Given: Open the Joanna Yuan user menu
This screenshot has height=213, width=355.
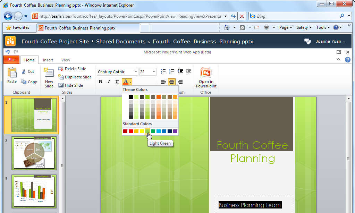Looking at the screenshot, I should coord(330,42).
